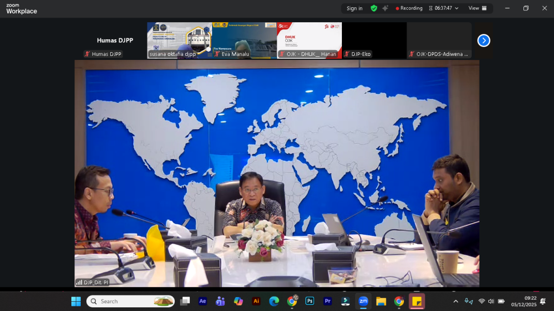Toggle Eva Manalu's microphone mute indicator
Viewport: 554px width, 311px height.
pyautogui.click(x=216, y=54)
